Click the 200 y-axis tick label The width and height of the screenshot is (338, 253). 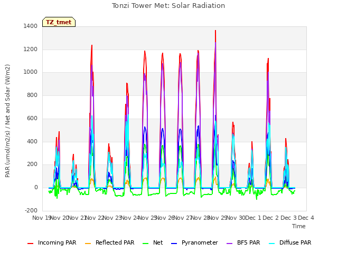pos(32,164)
